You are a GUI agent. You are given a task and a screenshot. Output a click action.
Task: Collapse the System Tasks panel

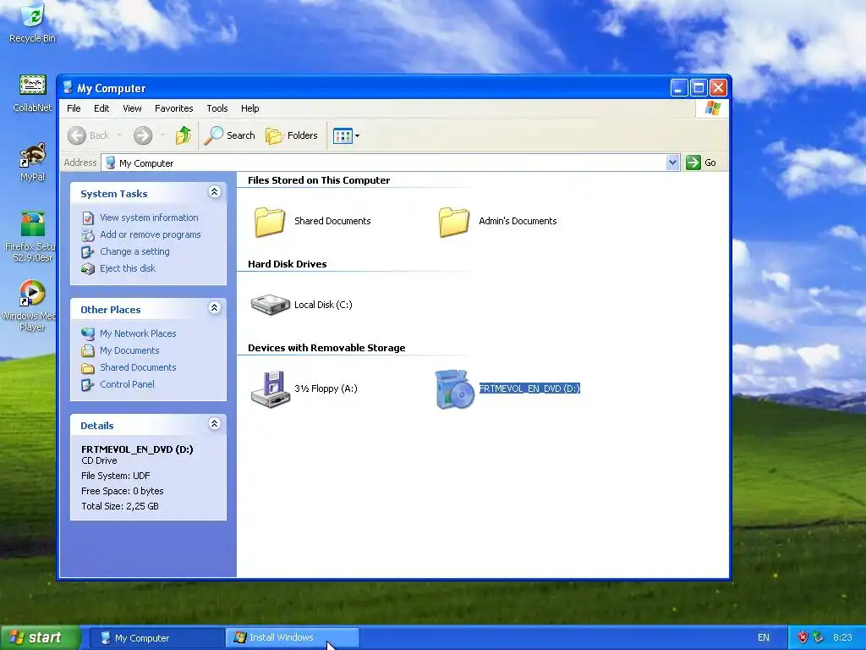214,192
